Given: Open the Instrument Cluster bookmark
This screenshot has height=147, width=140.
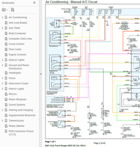Looking at the screenshot, I should (x=19, y=83).
